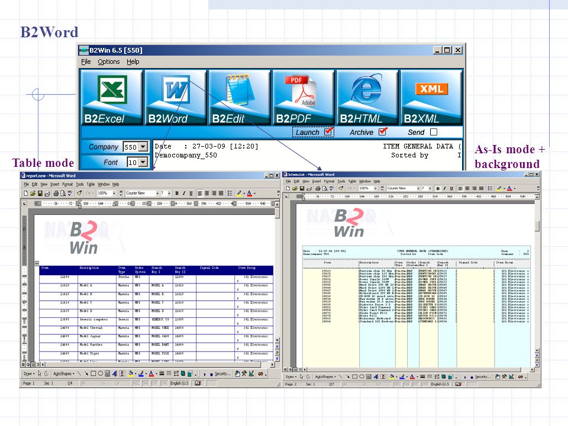This screenshot has width=568, height=426.
Task: Click Open folder icon in report.new window
Action: [x=33, y=193]
